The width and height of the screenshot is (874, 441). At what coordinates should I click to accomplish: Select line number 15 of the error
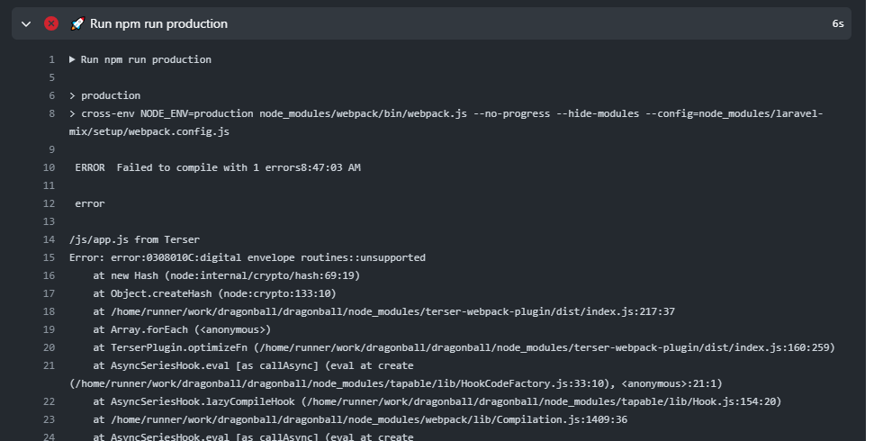click(x=49, y=257)
